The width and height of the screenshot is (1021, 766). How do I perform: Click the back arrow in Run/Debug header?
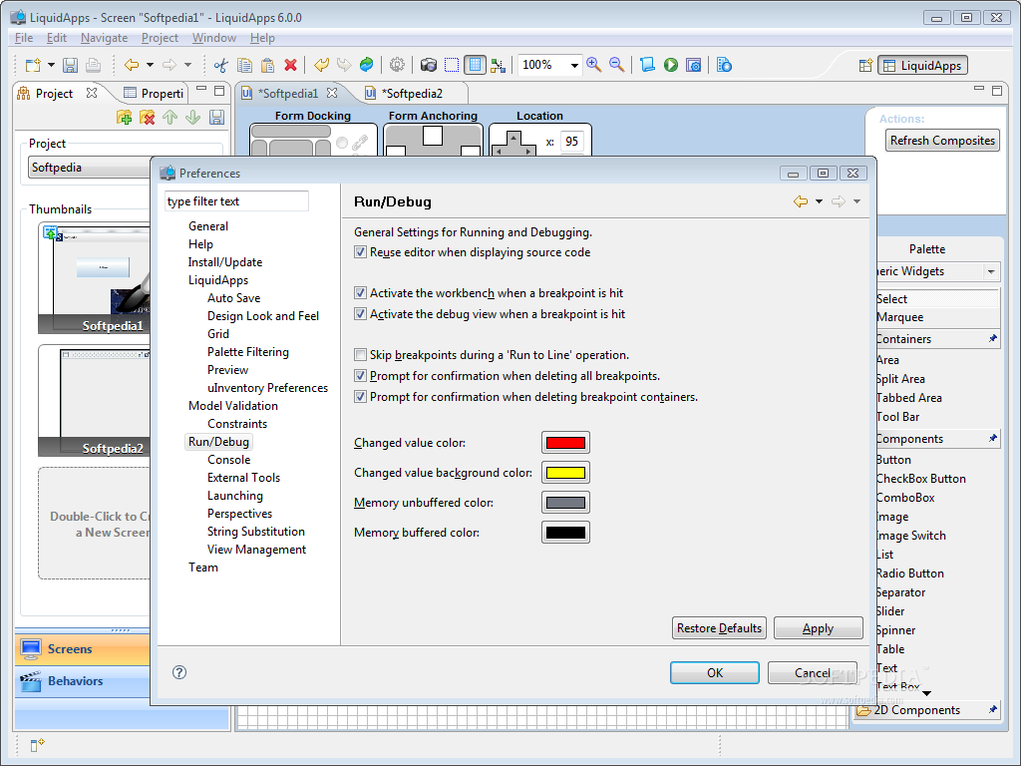tap(801, 201)
